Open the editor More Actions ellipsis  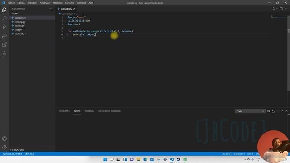coord(286,9)
